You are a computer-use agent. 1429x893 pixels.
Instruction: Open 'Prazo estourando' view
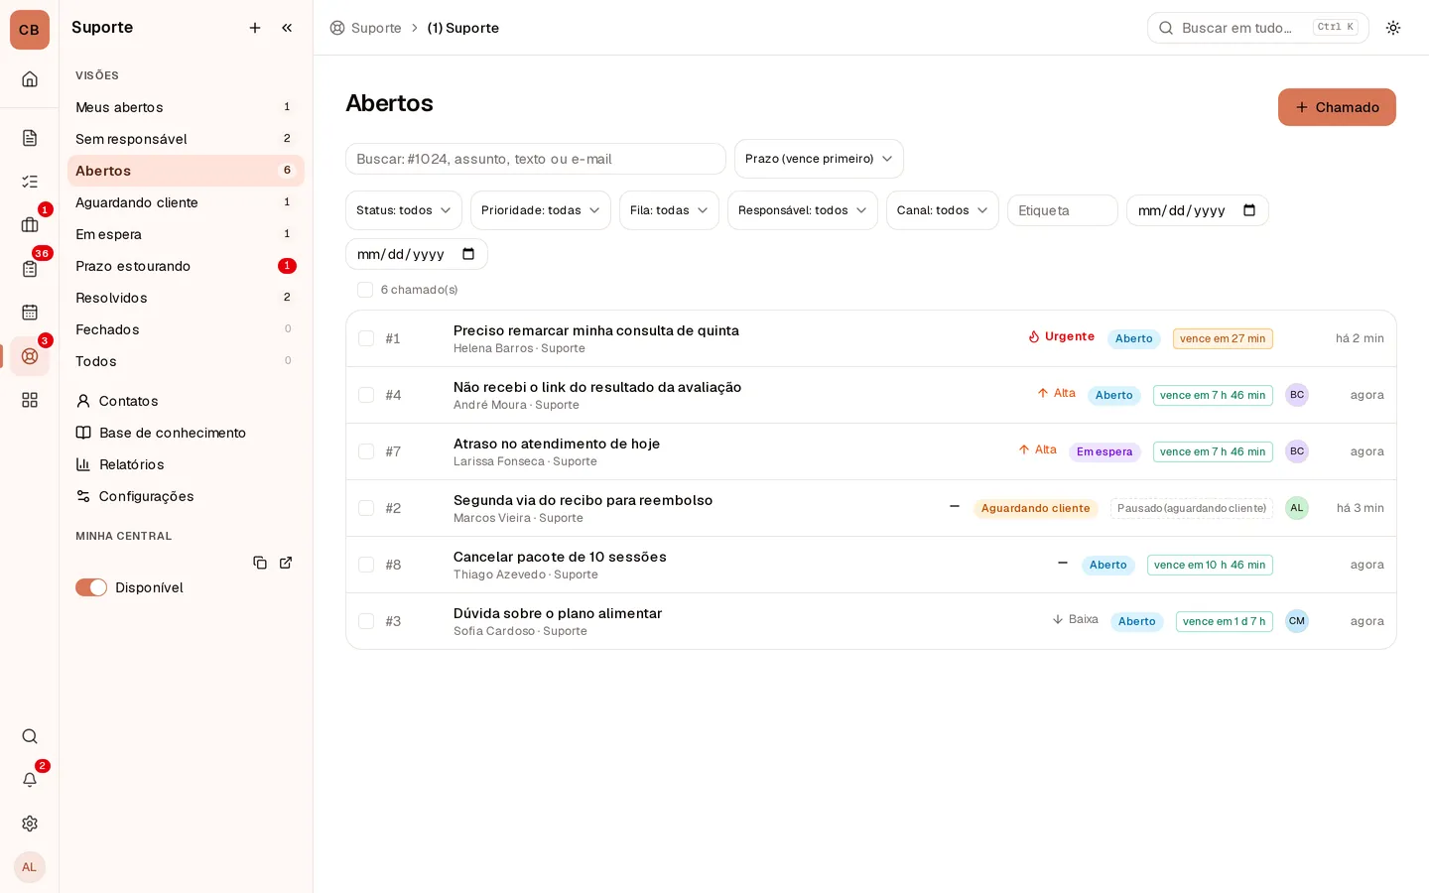click(x=186, y=266)
